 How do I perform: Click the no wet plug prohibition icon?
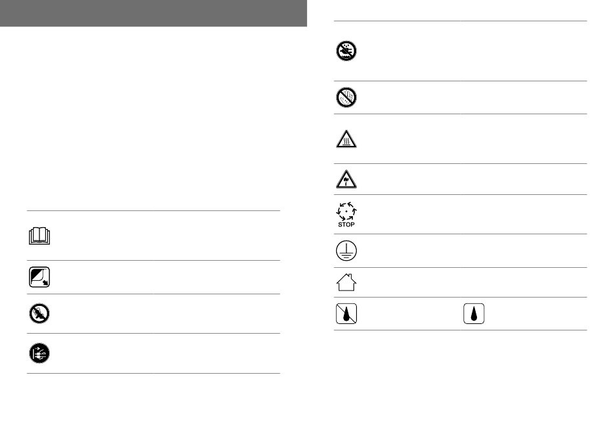pos(346,52)
